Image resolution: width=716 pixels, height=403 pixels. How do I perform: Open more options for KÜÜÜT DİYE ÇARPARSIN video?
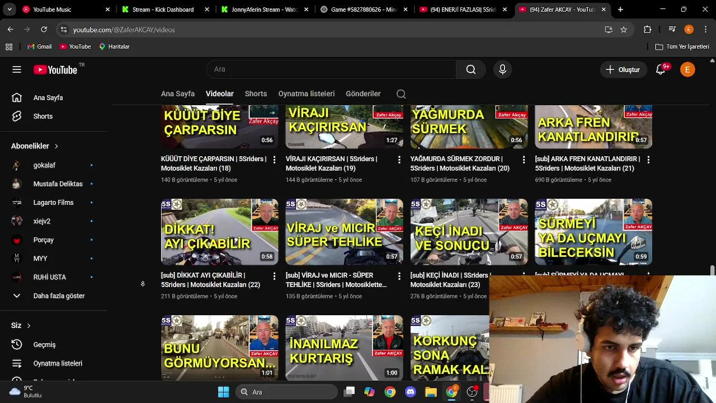274,160
